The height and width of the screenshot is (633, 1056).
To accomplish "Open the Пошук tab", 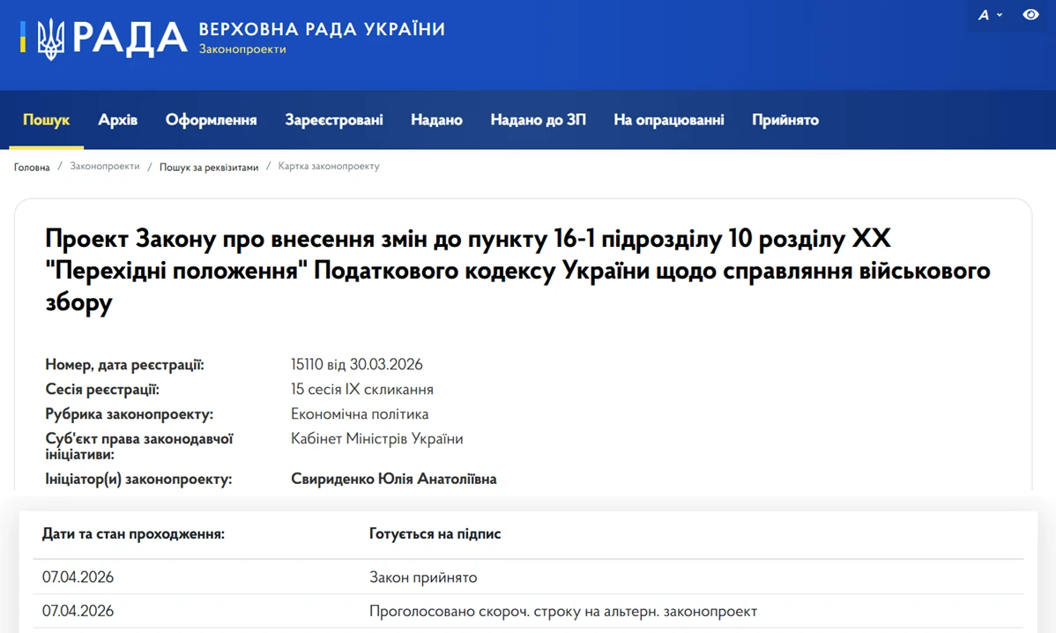I will [46, 120].
